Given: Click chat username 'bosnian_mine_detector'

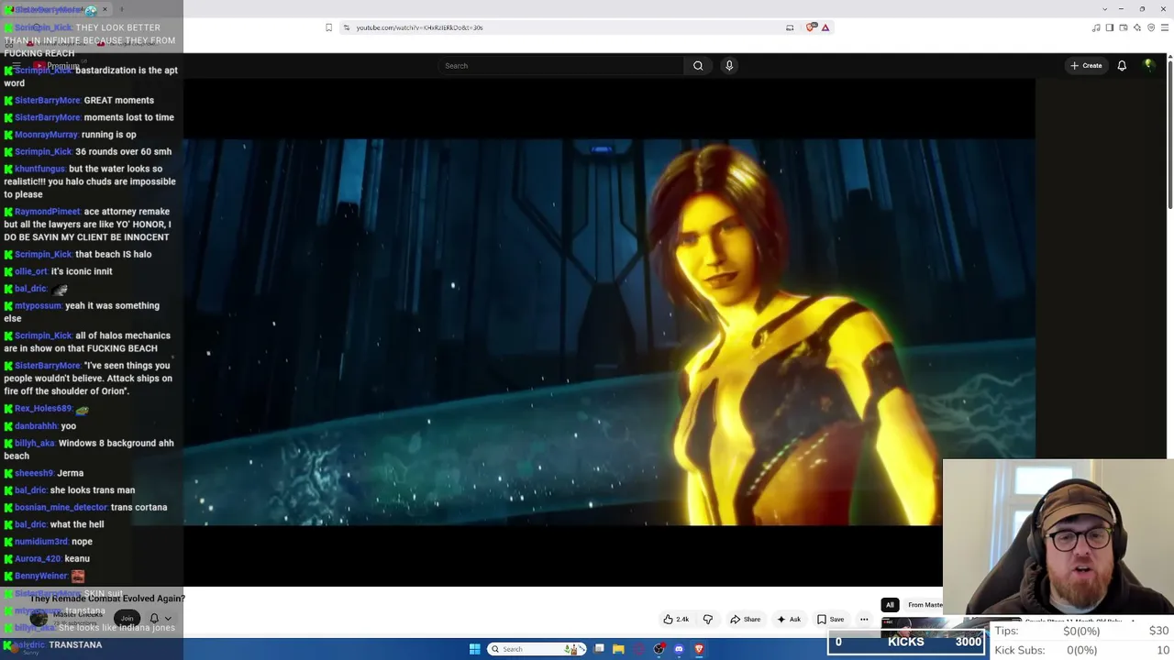Looking at the screenshot, I should pos(61,507).
